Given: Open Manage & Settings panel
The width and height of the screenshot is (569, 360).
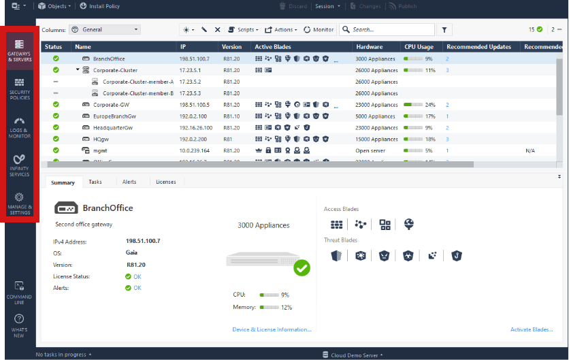Looking at the screenshot, I should (x=20, y=203).
